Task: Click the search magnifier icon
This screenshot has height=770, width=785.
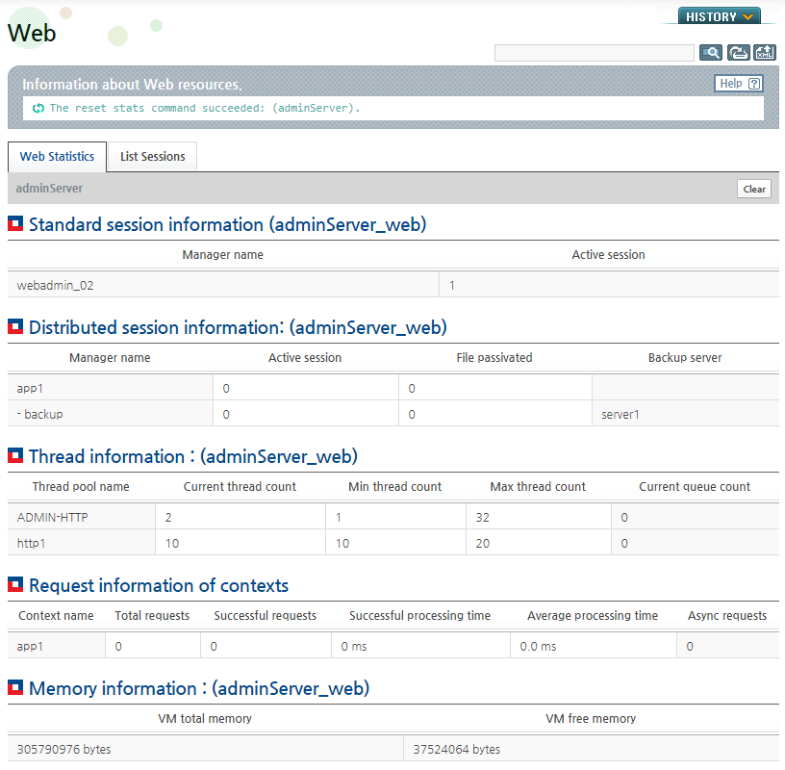Action: tap(711, 53)
